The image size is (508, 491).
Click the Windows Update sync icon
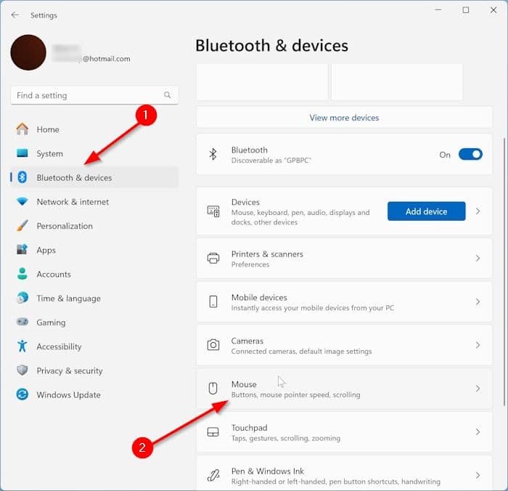tap(22, 395)
